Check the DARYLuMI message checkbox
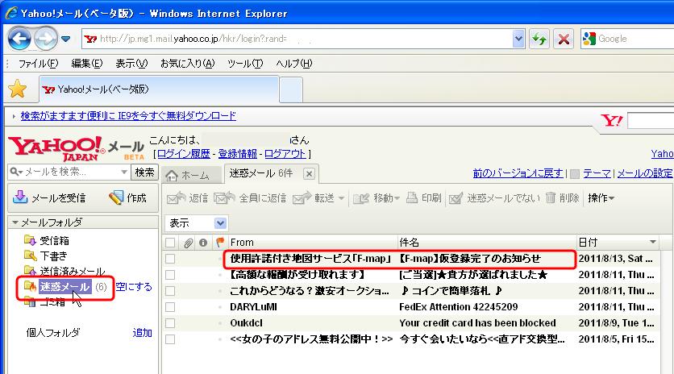Viewport: 674px width, 374px height. [170, 307]
